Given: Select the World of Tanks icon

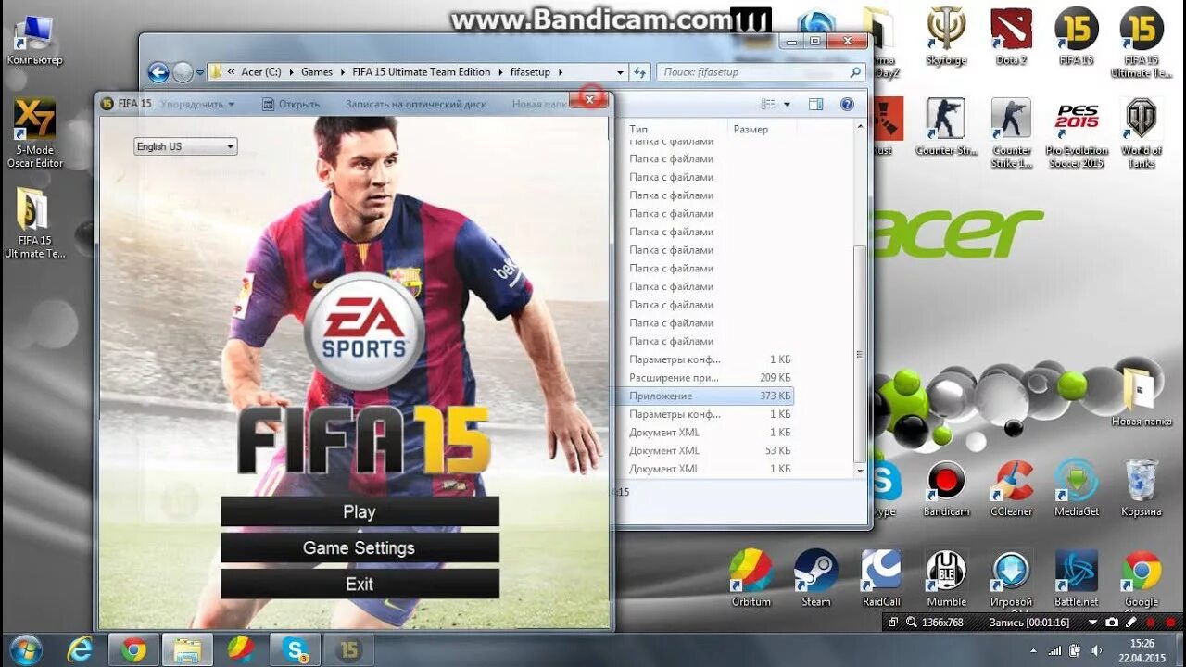Looking at the screenshot, I should click(x=1141, y=133).
